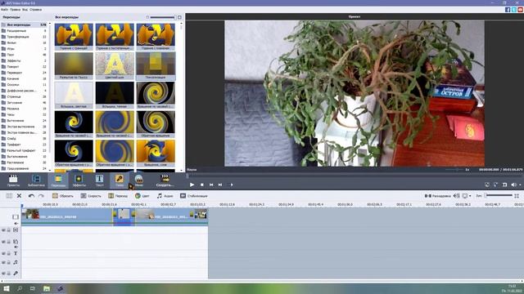Select the light Flash transition thumbnail

pyautogui.click(x=74, y=95)
